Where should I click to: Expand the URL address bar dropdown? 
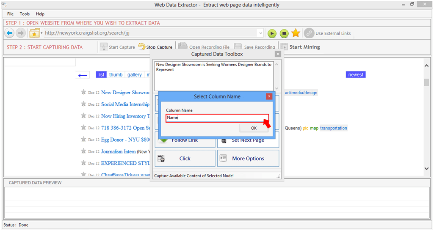tap(260, 33)
